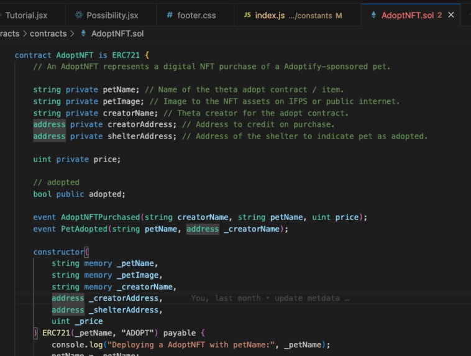
Task: Click the 'uint _price' constructor parameter
Action: [77, 321]
